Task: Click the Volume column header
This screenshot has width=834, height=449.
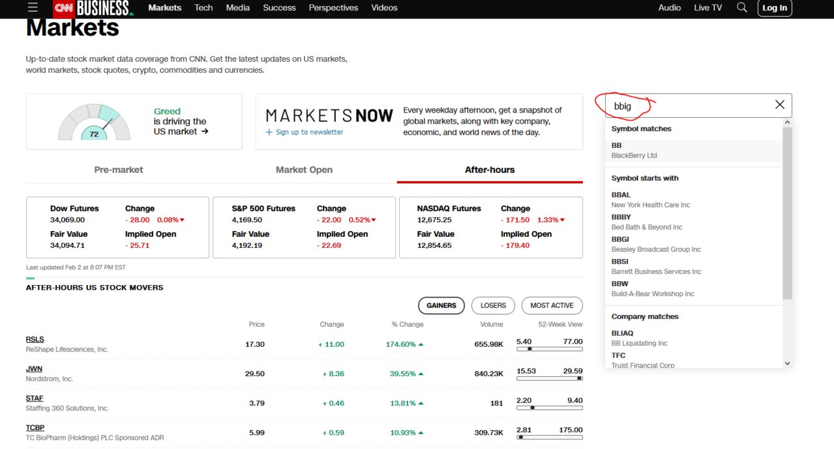Action: click(x=492, y=324)
